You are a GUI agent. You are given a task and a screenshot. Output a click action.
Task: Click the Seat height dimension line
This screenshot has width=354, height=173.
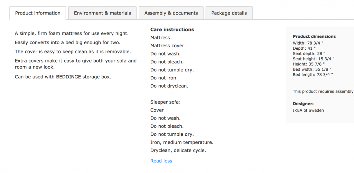point(313,59)
